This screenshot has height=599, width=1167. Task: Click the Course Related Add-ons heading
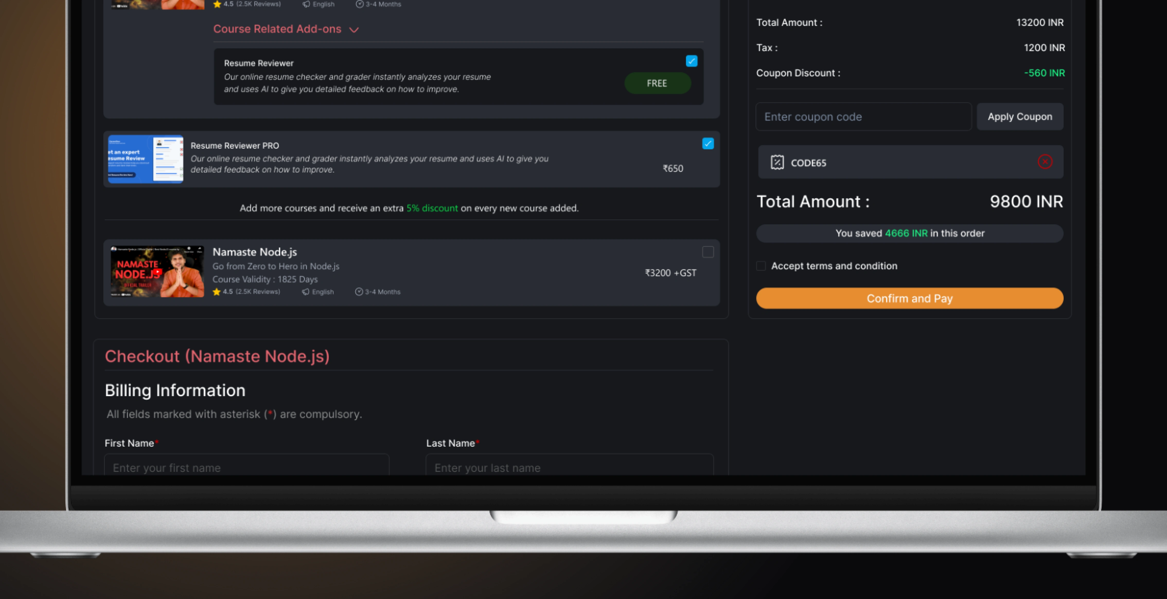[x=277, y=29]
